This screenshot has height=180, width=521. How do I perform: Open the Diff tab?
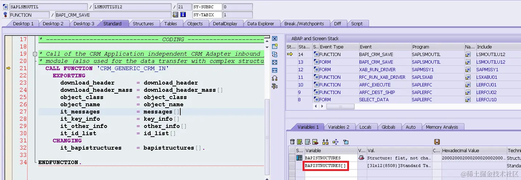(x=338, y=23)
